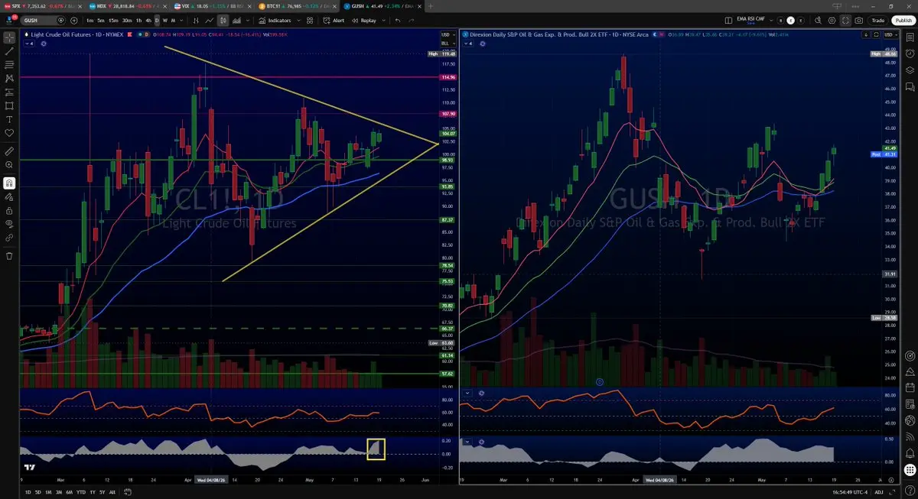Select the 15m timeframe

[114, 21]
